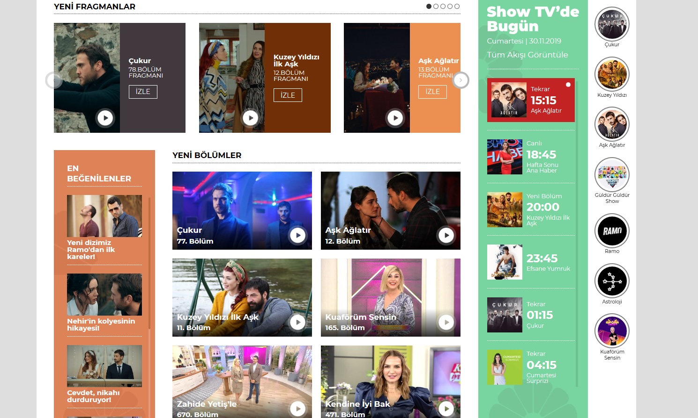
Task: Select the first carousel page dot
Action: [429, 7]
